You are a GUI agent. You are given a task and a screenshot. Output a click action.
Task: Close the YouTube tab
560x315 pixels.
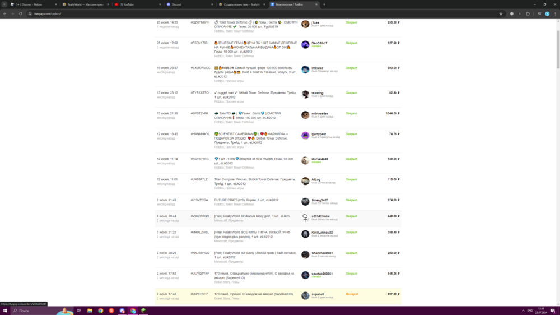(x=160, y=4)
